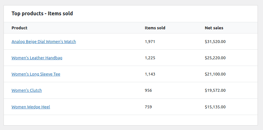The width and height of the screenshot is (263, 130).
Task: Select the 759 items sold value
Action: [x=148, y=107]
